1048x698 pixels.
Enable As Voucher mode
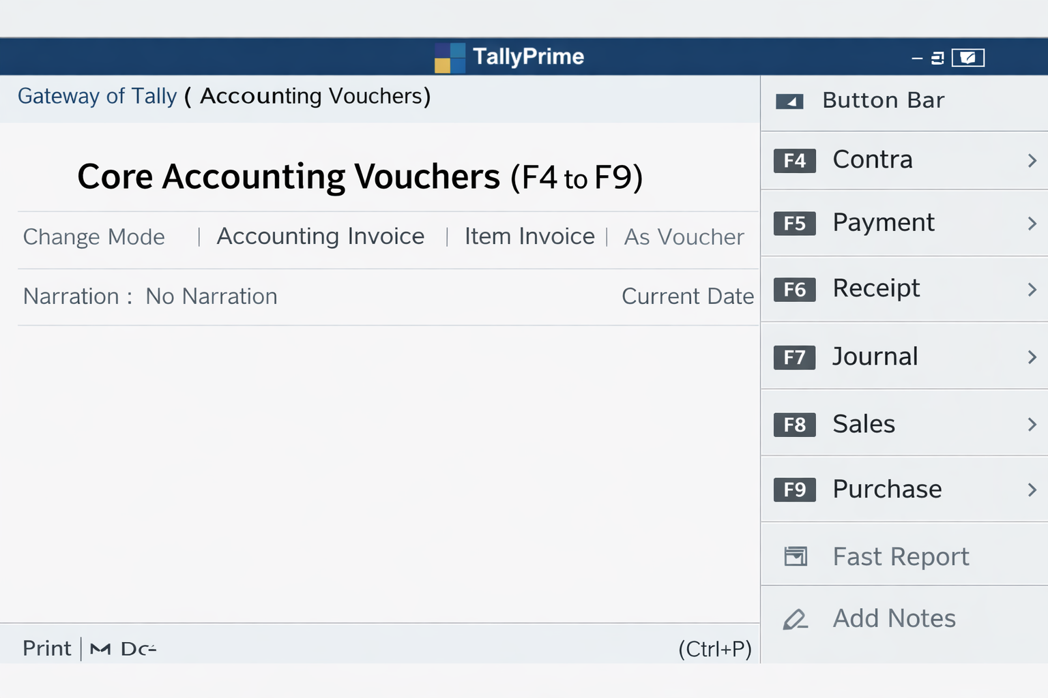coord(683,236)
